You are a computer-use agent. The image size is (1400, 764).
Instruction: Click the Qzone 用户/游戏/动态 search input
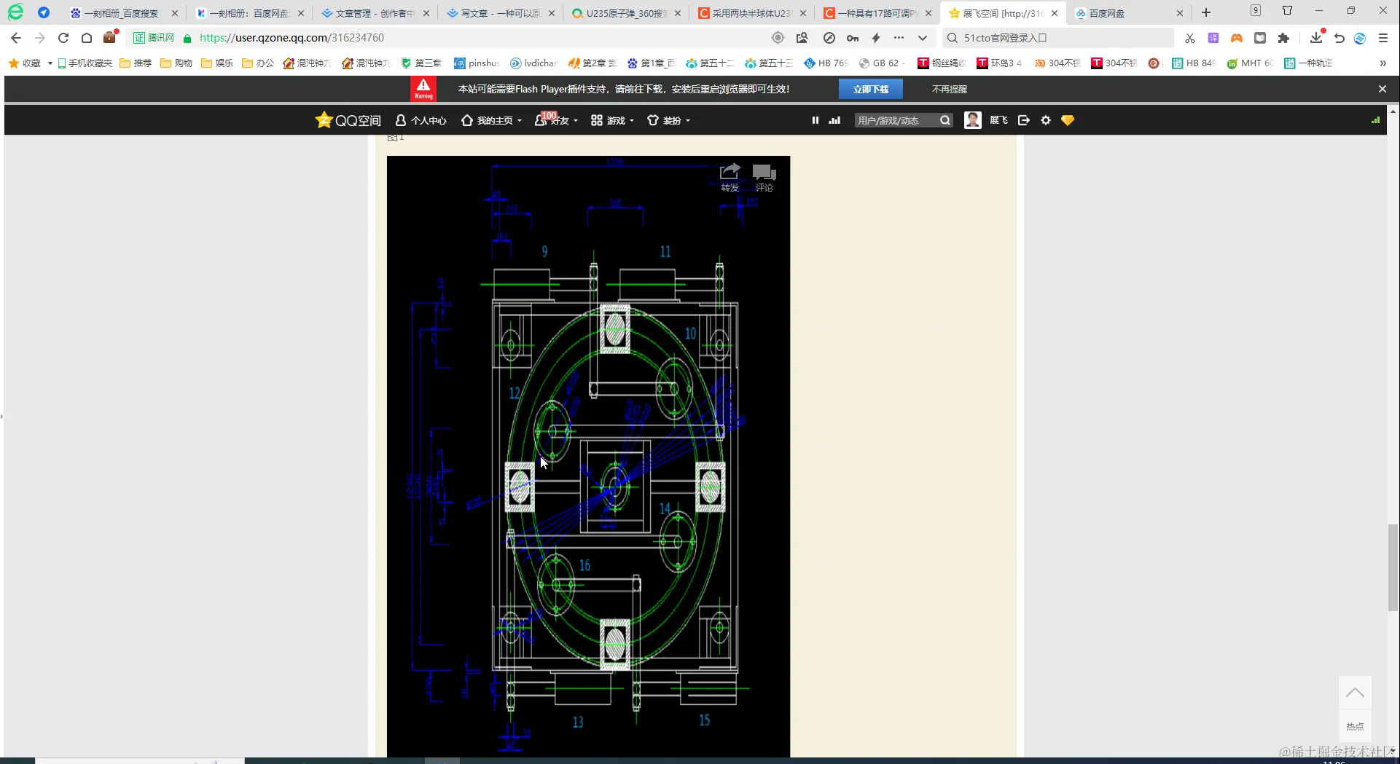(896, 120)
